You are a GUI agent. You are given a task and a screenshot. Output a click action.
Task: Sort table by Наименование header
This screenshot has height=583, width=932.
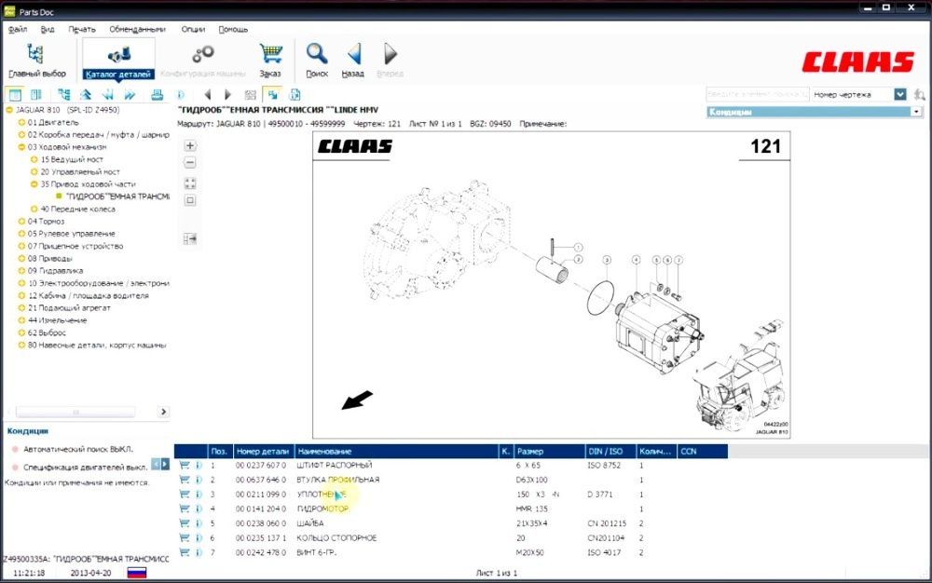pos(396,451)
